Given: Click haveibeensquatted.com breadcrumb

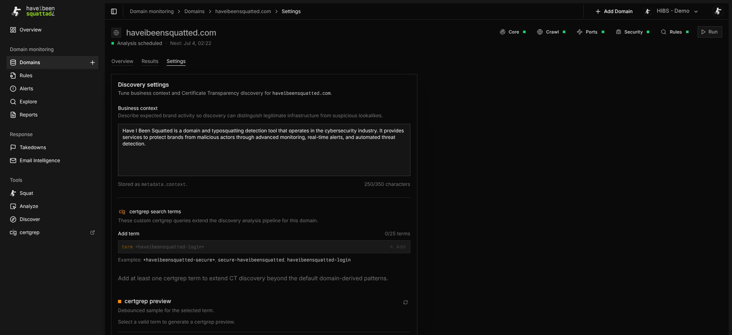Looking at the screenshot, I should [243, 11].
